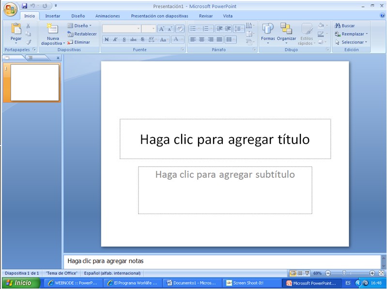Switch to Slide Sorter view

coord(300,273)
